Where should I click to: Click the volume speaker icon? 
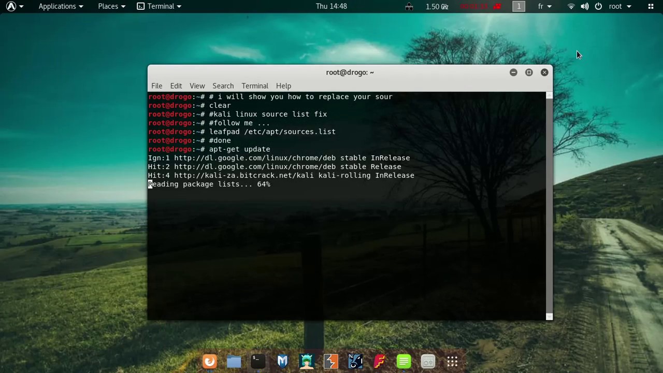[x=584, y=6]
